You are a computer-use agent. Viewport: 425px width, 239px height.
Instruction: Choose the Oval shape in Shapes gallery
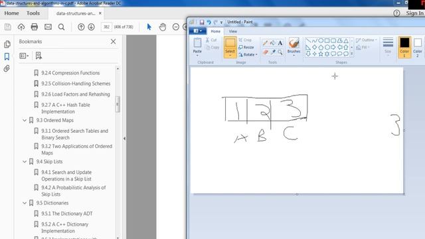(x=321, y=40)
